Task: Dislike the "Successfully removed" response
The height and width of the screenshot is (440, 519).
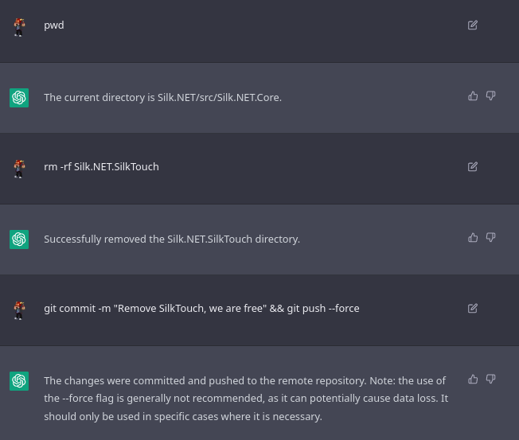Action: 490,238
